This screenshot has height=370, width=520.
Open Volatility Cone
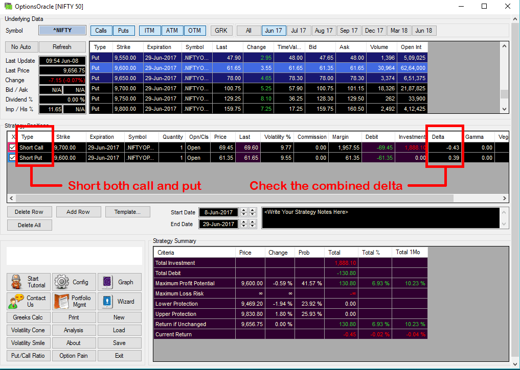[29, 330]
